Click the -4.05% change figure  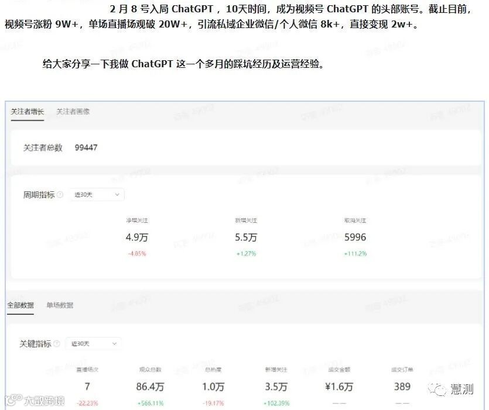[137, 254]
